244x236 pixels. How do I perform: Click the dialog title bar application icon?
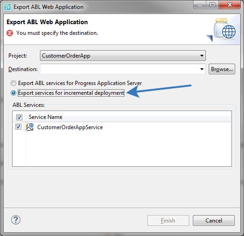pyautogui.click(x=7, y=7)
